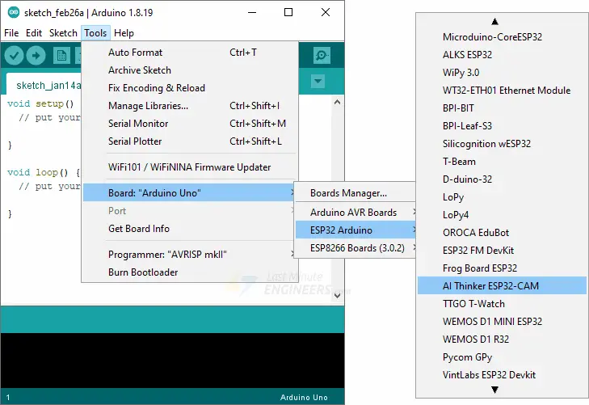
Task: Select Microduino-CoreESP32 board
Action: (502, 37)
